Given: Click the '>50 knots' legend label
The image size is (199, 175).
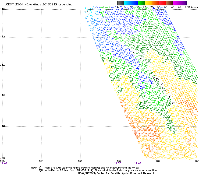Looking at the screenshot, I should pos(191,7).
